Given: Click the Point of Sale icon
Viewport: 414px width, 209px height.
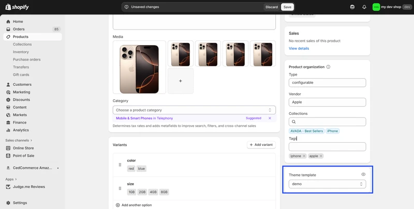Looking at the screenshot, I should 8,156.
